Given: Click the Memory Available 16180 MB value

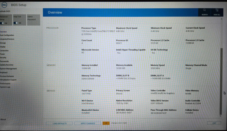Looking at the screenshot, I should click(121, 68).
